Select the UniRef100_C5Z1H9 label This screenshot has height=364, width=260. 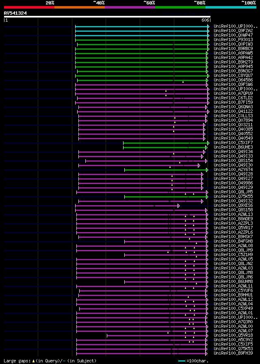click(233, 254)
